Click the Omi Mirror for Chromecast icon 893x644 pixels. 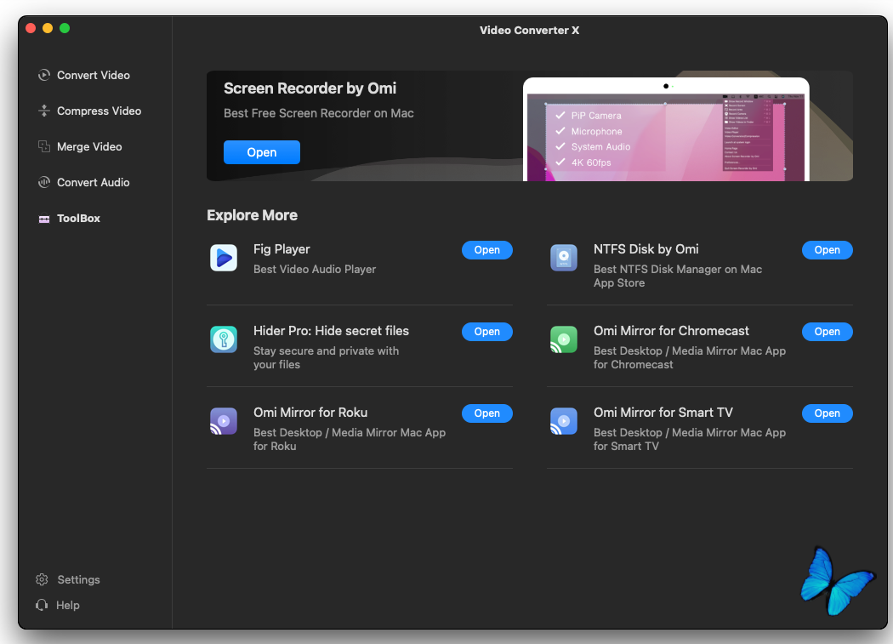tap(564, 339)
